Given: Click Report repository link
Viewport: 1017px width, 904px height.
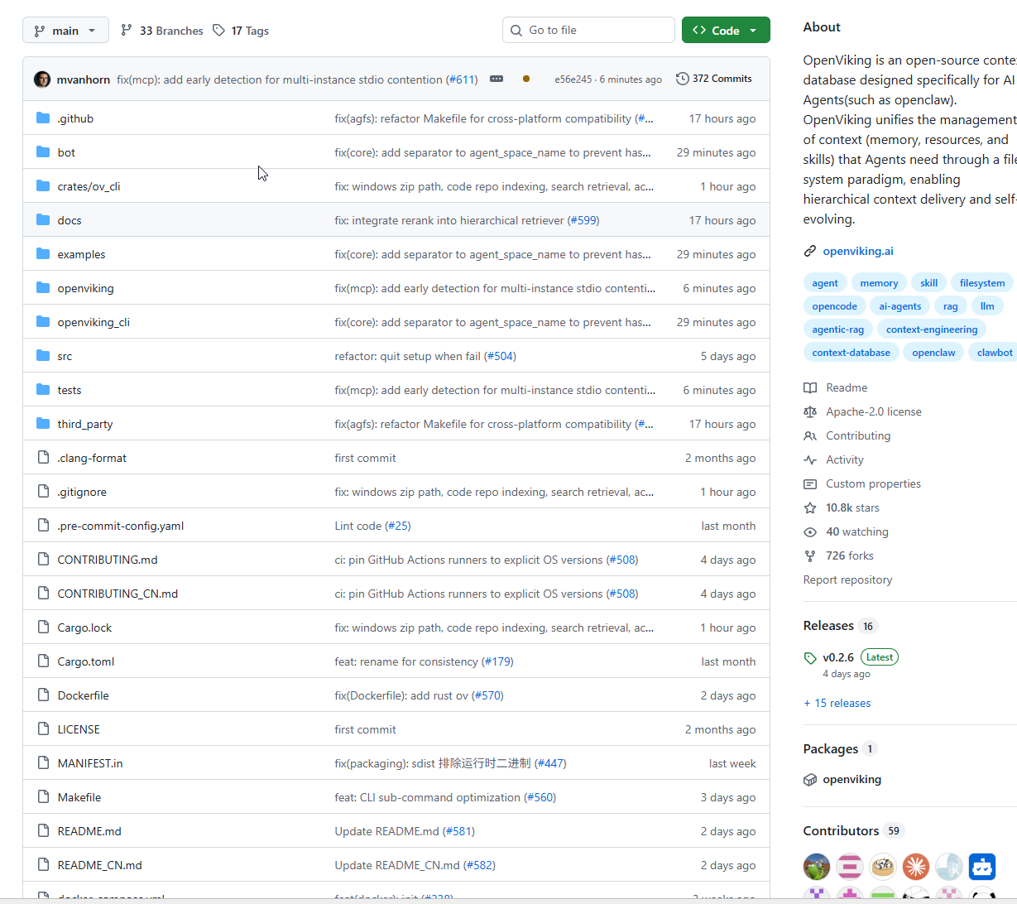Looking at the screenshot, I should point(847,579).
